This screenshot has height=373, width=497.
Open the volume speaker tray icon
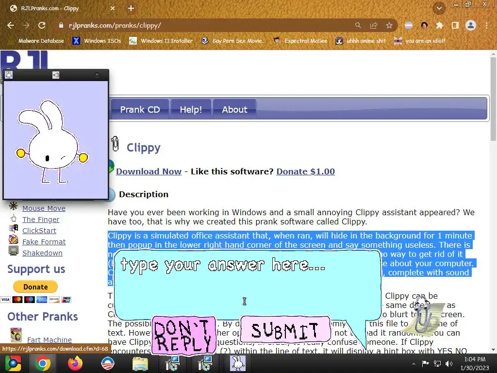click(x=449, y=363)
